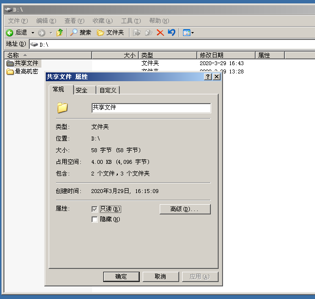Click the 4.00 KB occupied space value
This screenshot has height=299, width=315.
(120, 162)
